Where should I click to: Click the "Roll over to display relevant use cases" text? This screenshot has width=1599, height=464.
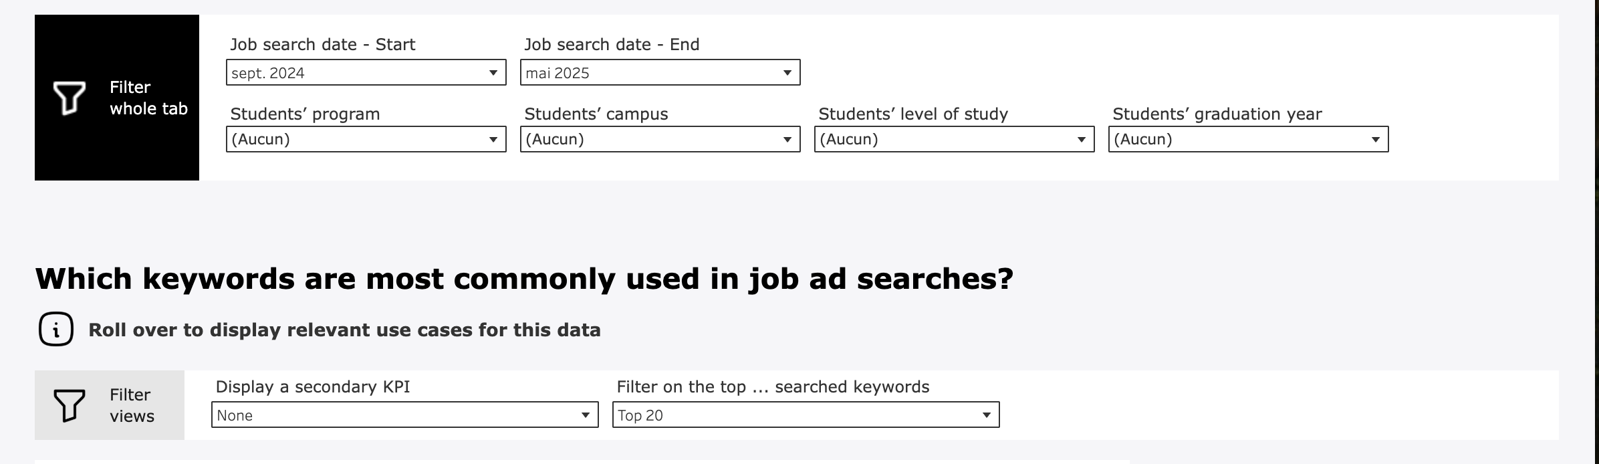(x=344, y=330)
